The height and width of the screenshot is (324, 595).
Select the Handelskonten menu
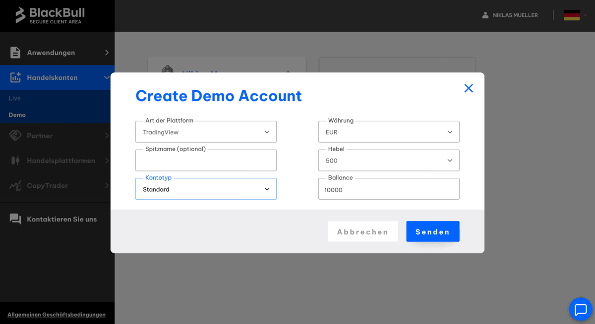point(57,77)
